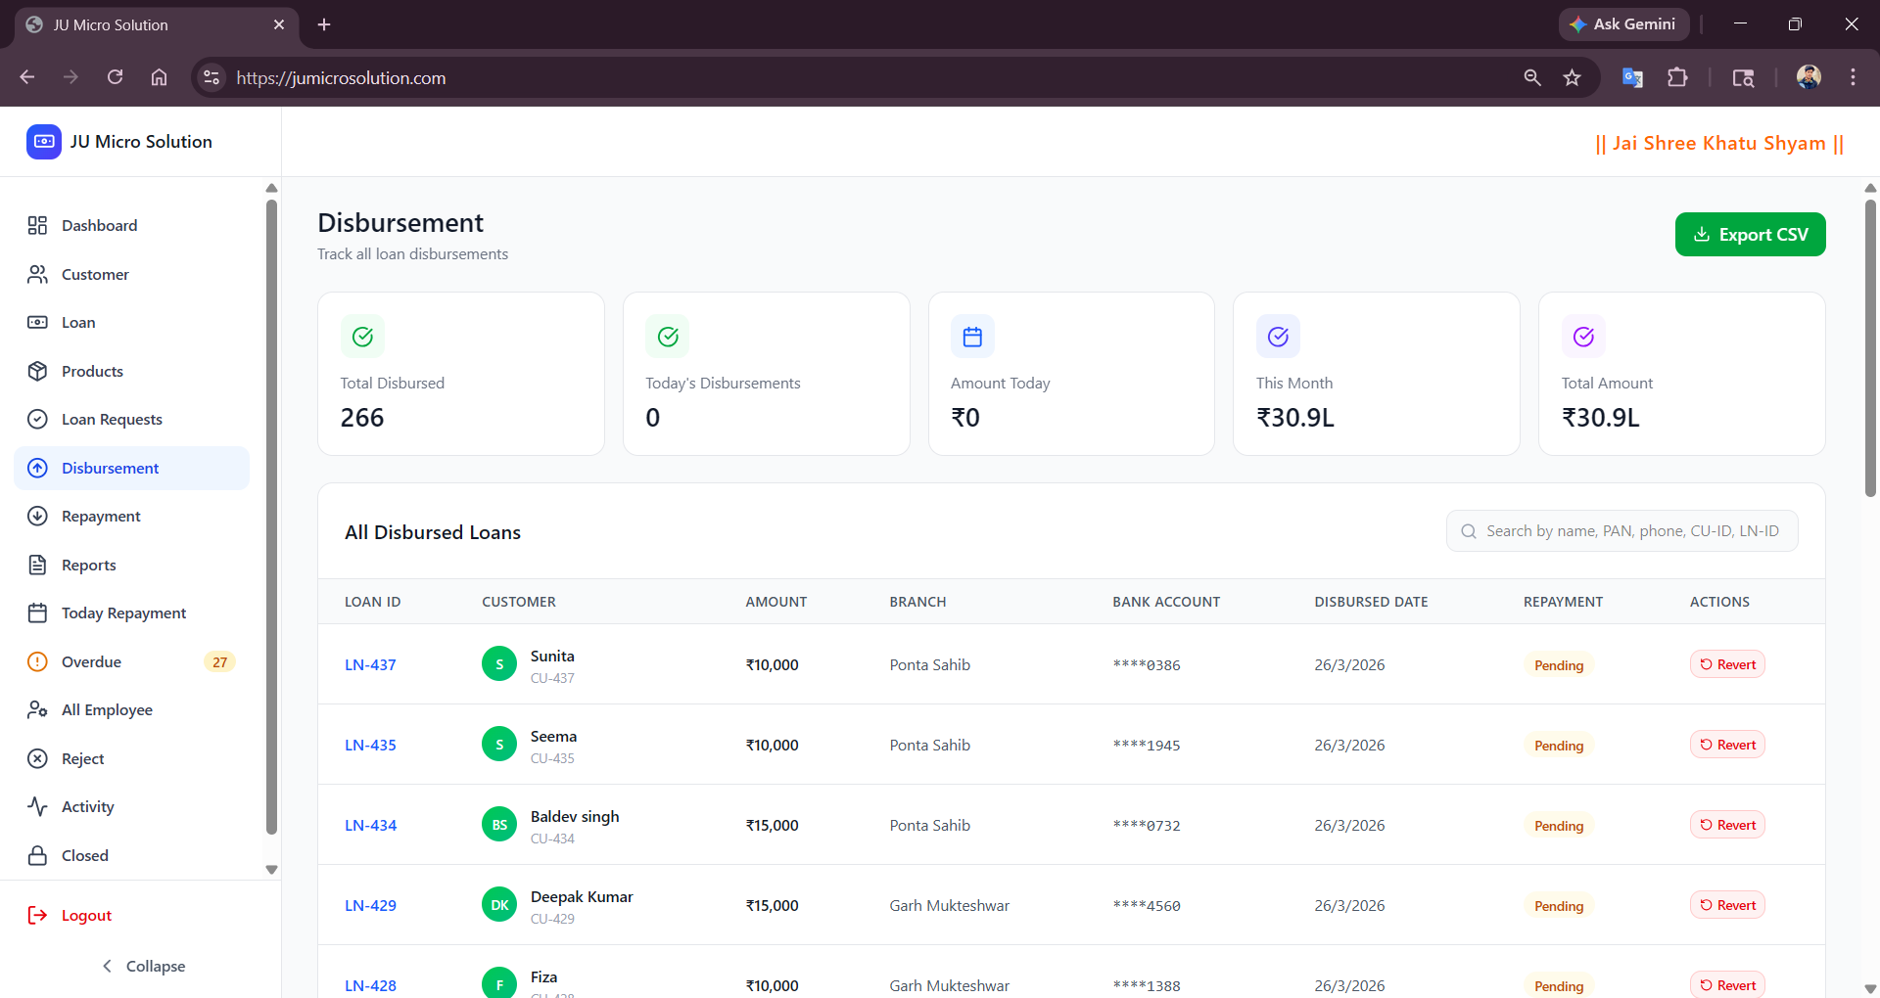
Task: Export disbursements as CSV
Action: pos(1750,235)
